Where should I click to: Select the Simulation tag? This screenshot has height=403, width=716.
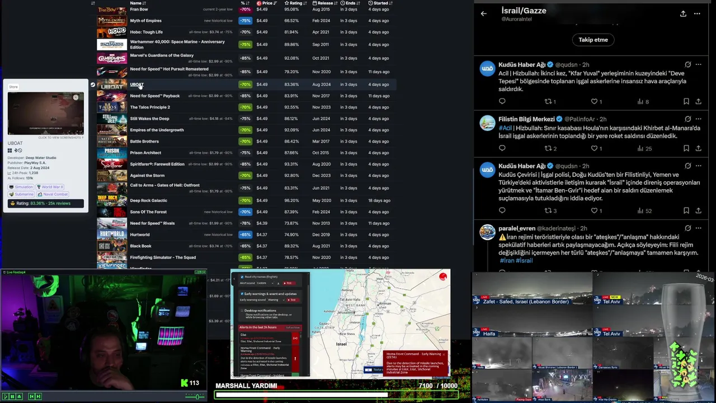[21, 187]
